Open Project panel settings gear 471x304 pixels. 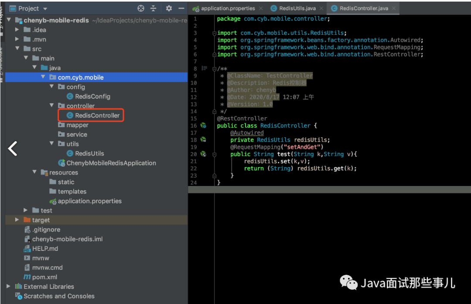(169, 8)
